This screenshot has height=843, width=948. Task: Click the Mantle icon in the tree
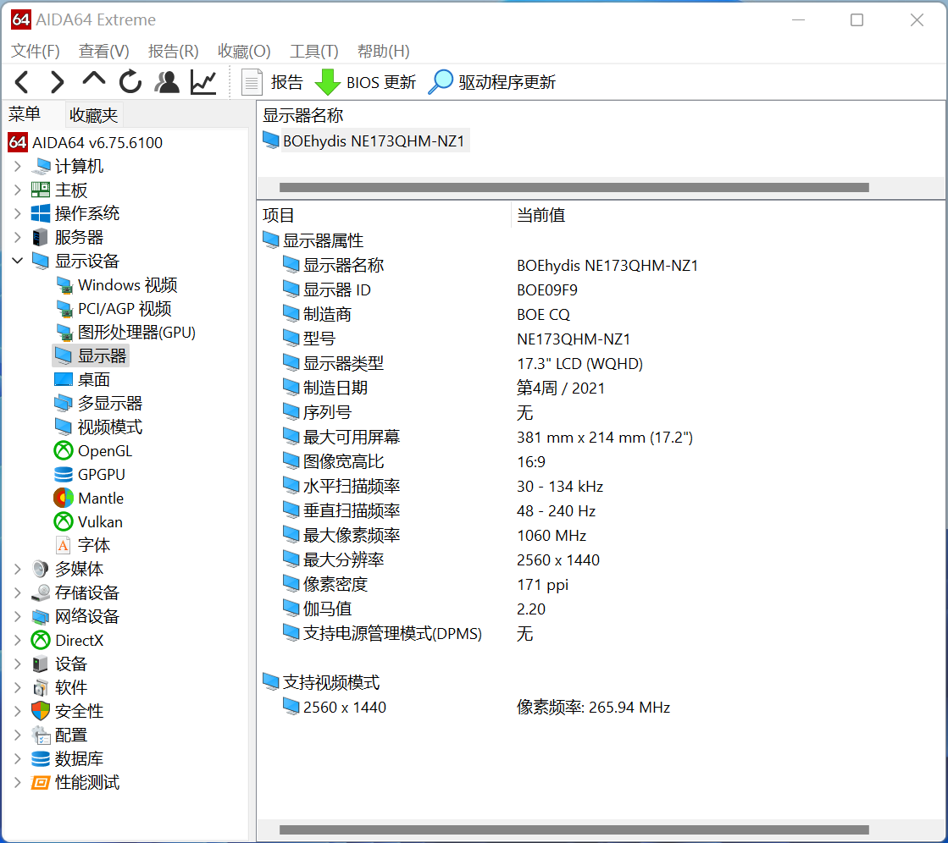(64, 499)
